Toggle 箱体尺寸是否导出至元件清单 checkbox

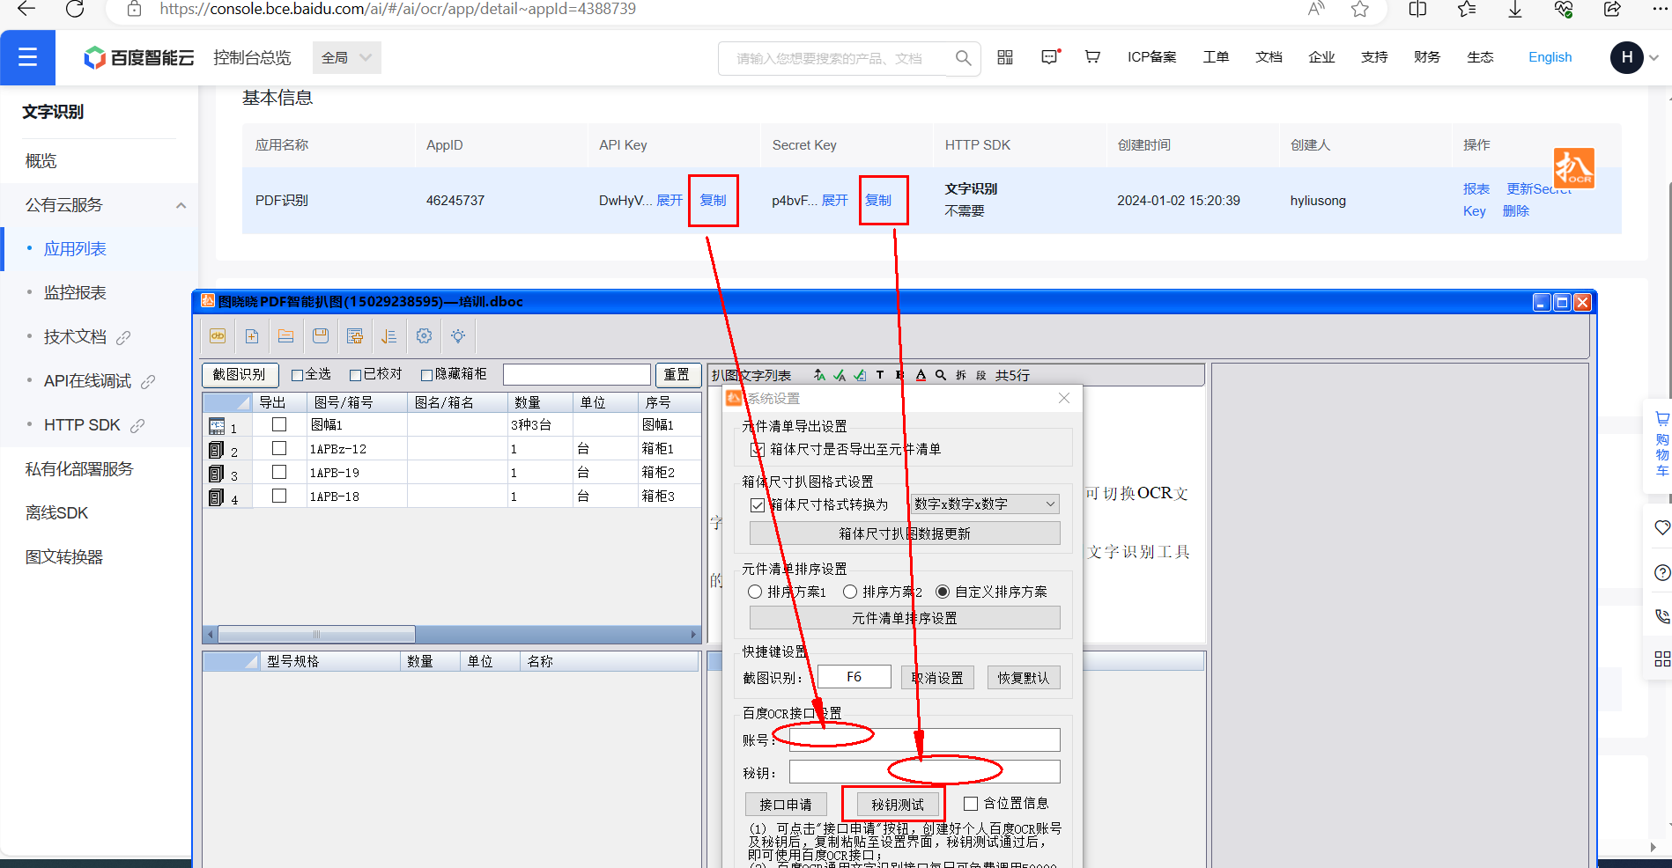(x=757, y=450)
